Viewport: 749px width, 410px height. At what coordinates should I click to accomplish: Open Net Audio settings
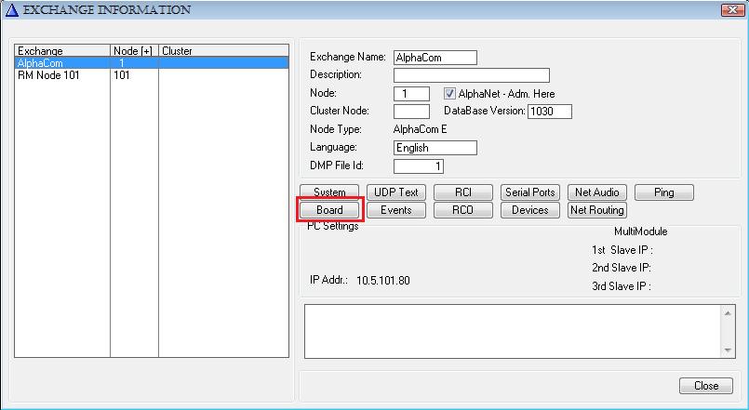tap(597, 192)
